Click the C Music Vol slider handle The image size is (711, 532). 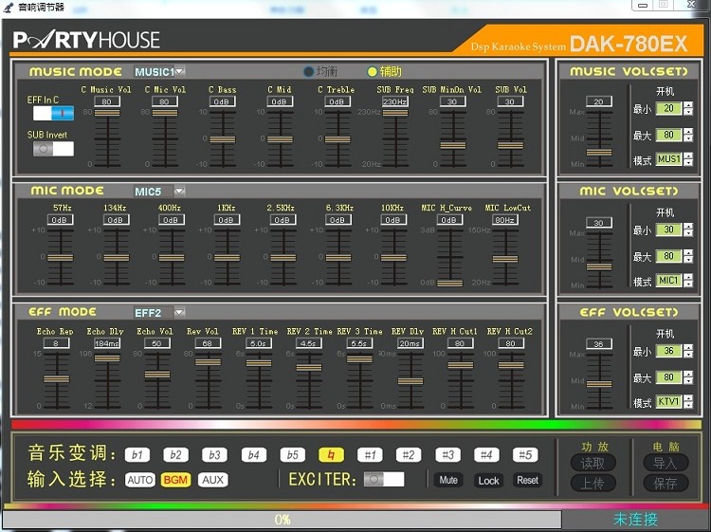(107, 113)
